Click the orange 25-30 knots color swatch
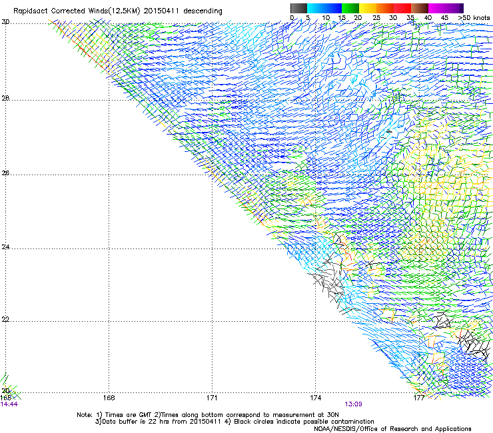The image size is (493, 433). [x=385, y=8]
